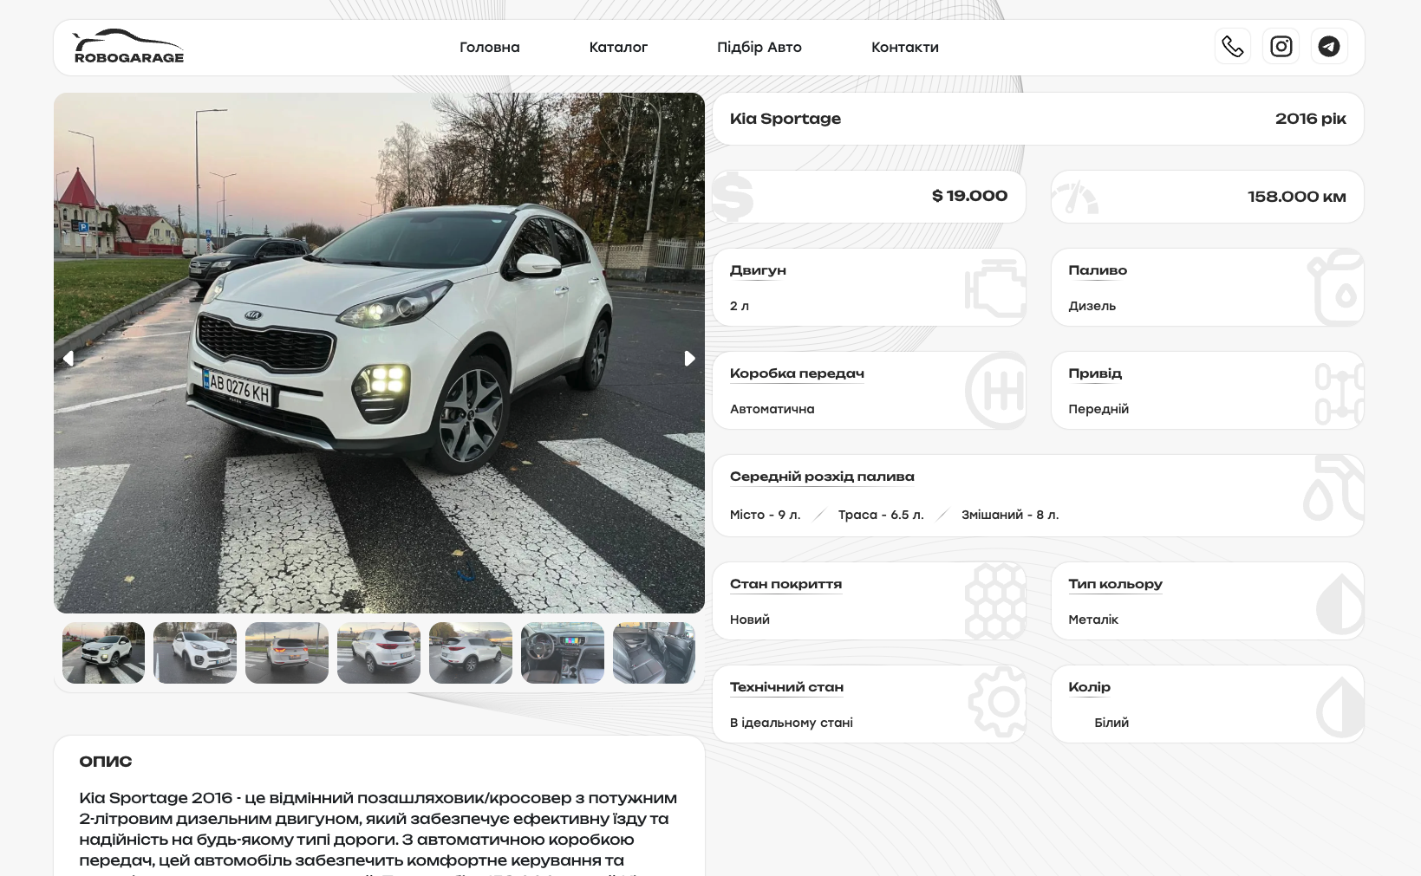Select the third thumbnail showing rear view

coord(287,652)
